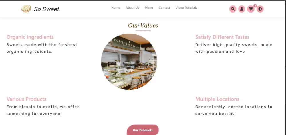Image resolution: width=286 pixels, height=135 pixels.
Task: Click the So Sweet brand name
Action: click(x=47, y=9)
